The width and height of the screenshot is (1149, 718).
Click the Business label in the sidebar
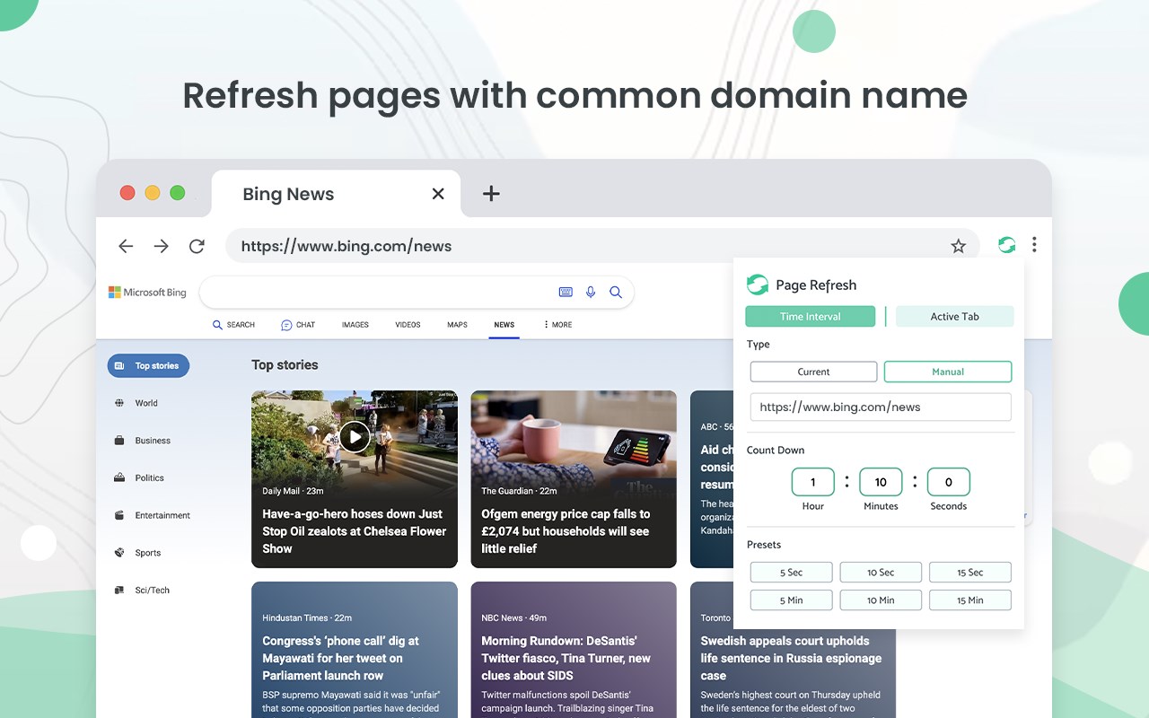153,441
